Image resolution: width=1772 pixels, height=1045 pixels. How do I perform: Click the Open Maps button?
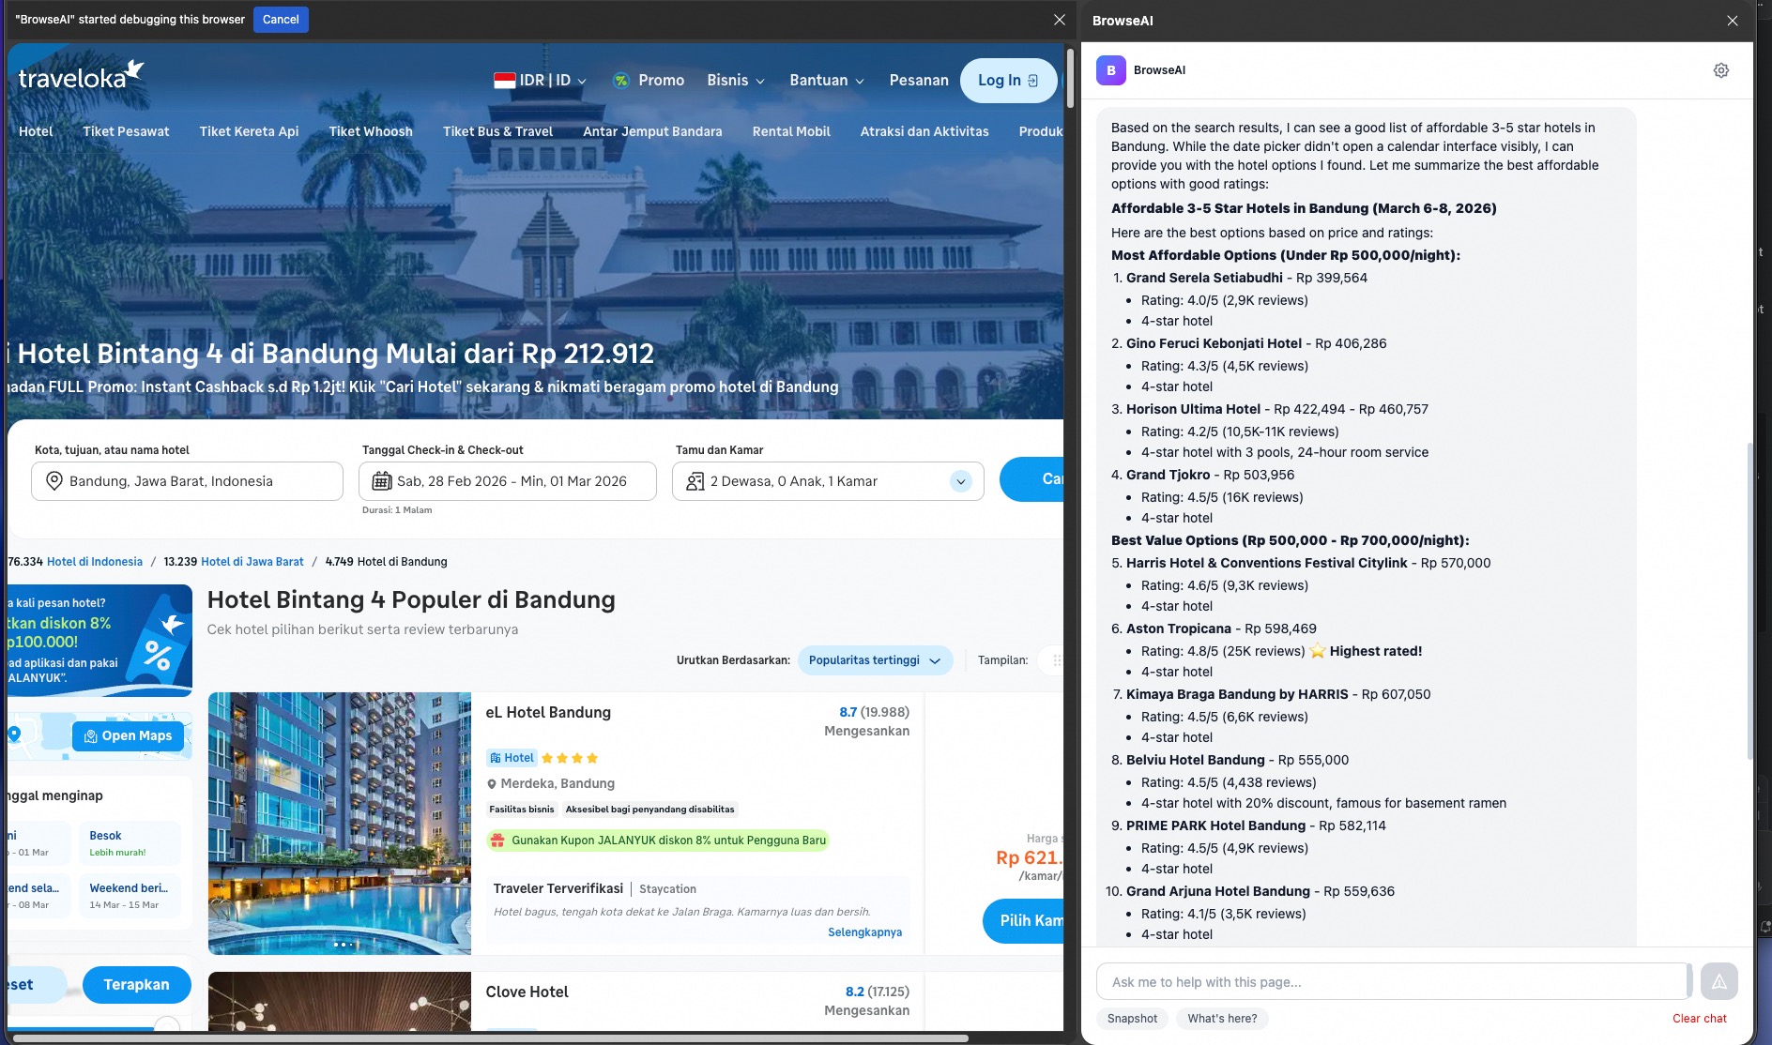click(128, 736)
